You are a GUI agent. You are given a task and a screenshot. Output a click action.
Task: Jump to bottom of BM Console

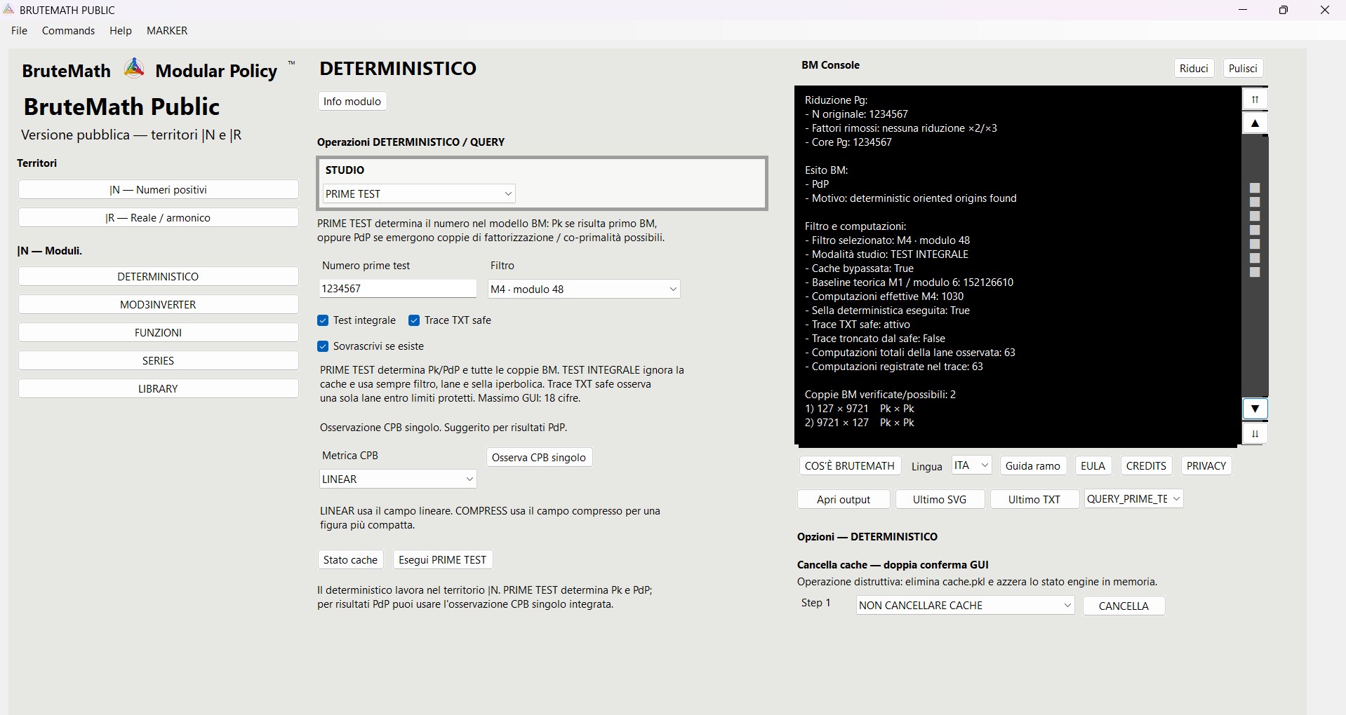pos(1255,434)
